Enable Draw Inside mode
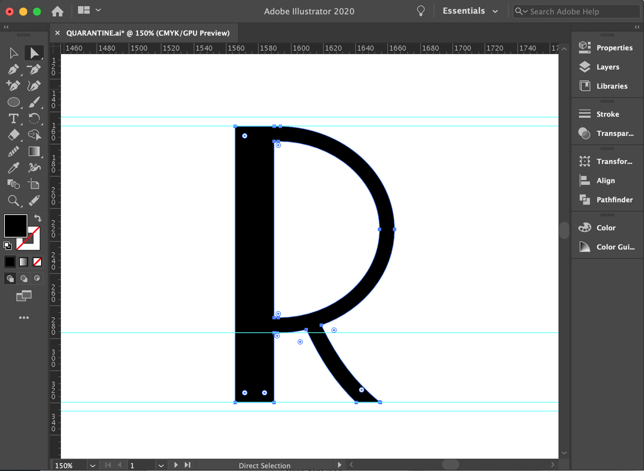 pyautogui.click(x=37, y=278)
